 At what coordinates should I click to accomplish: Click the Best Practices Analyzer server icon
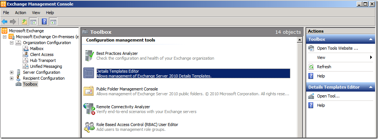point(89,56)
